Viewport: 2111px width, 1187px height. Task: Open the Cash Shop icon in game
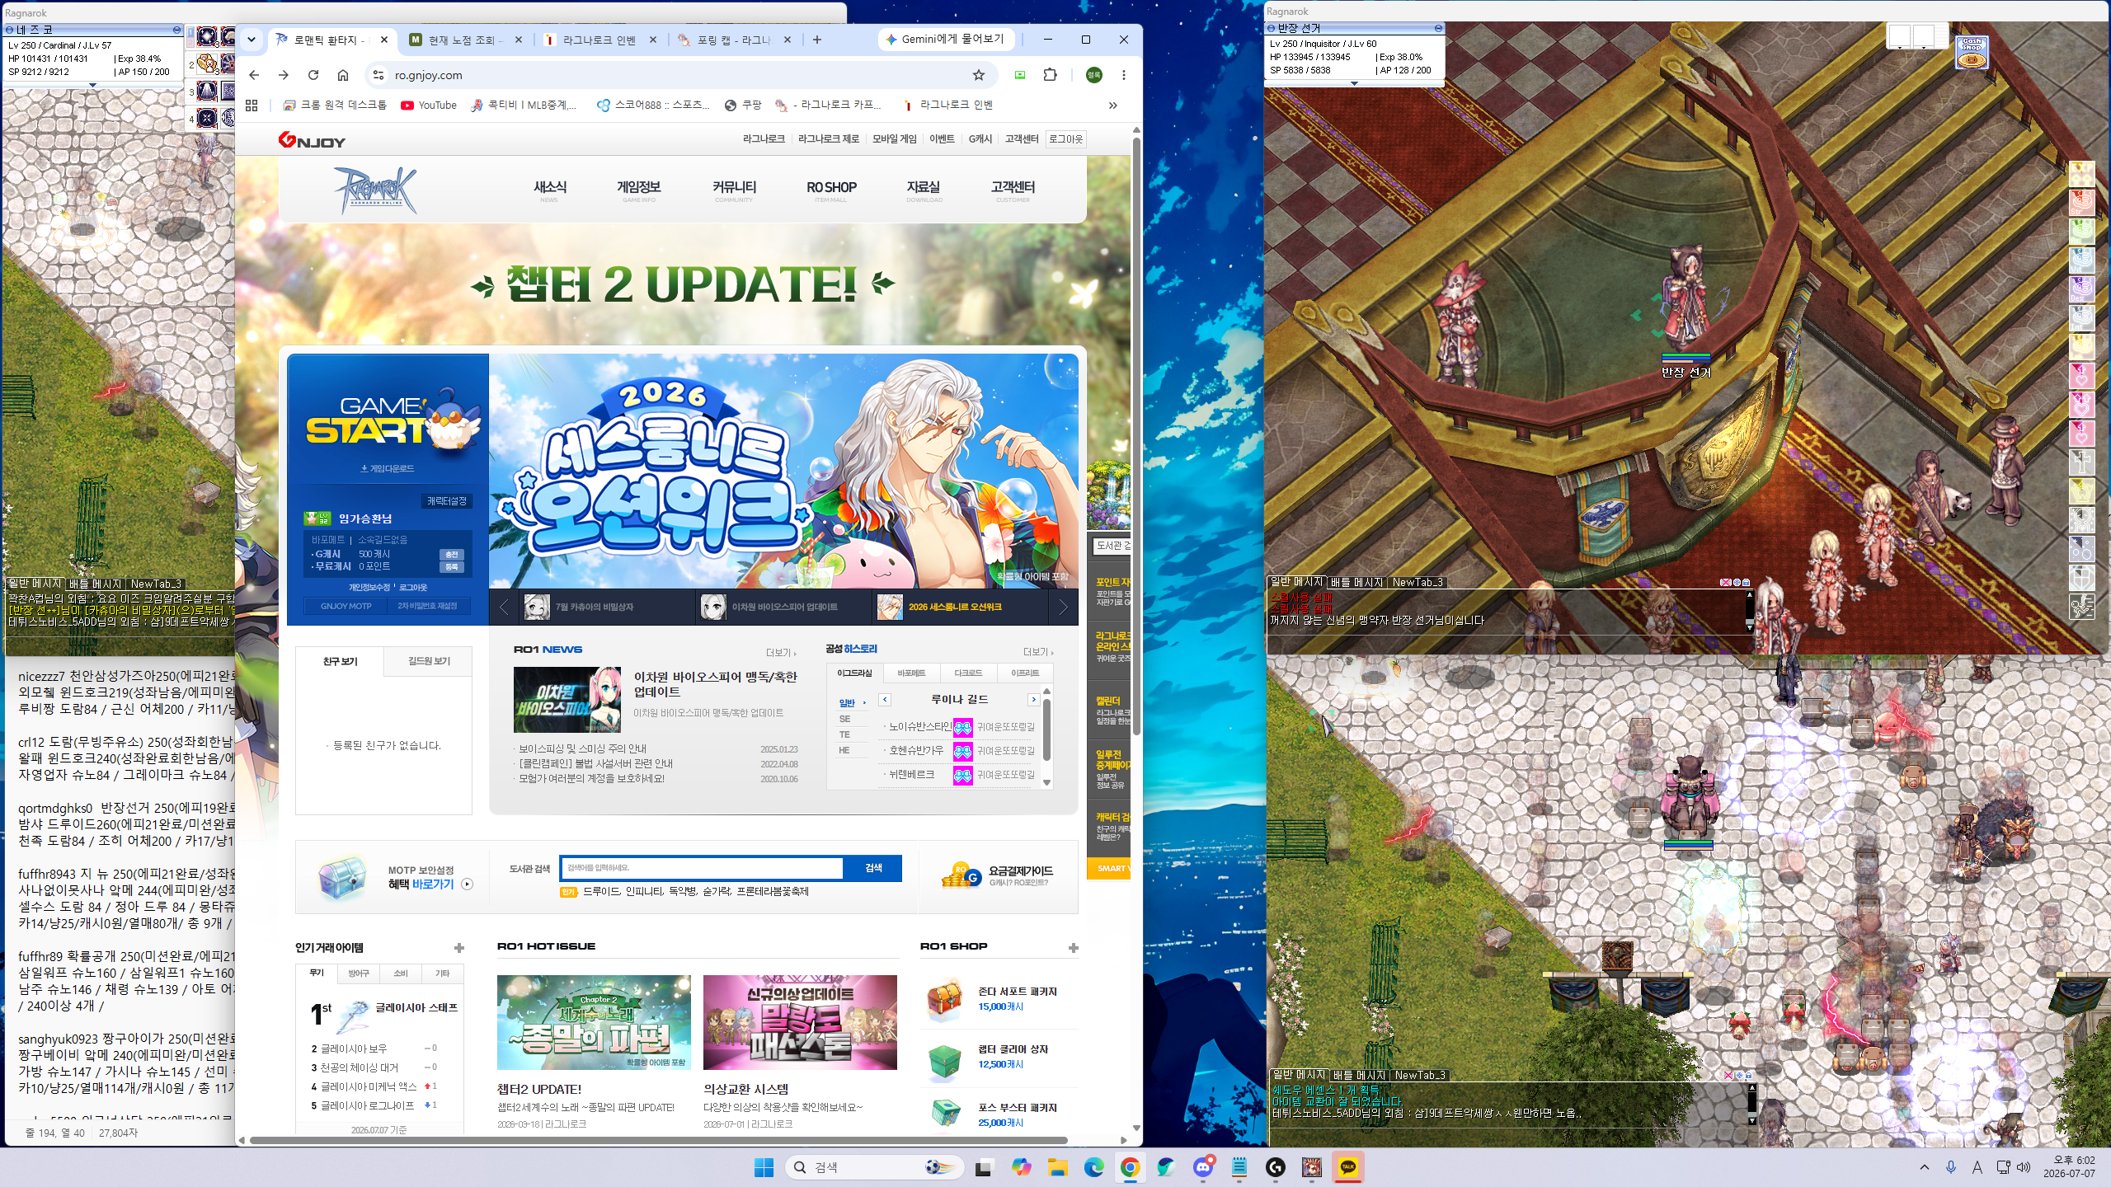(1972, 53)
